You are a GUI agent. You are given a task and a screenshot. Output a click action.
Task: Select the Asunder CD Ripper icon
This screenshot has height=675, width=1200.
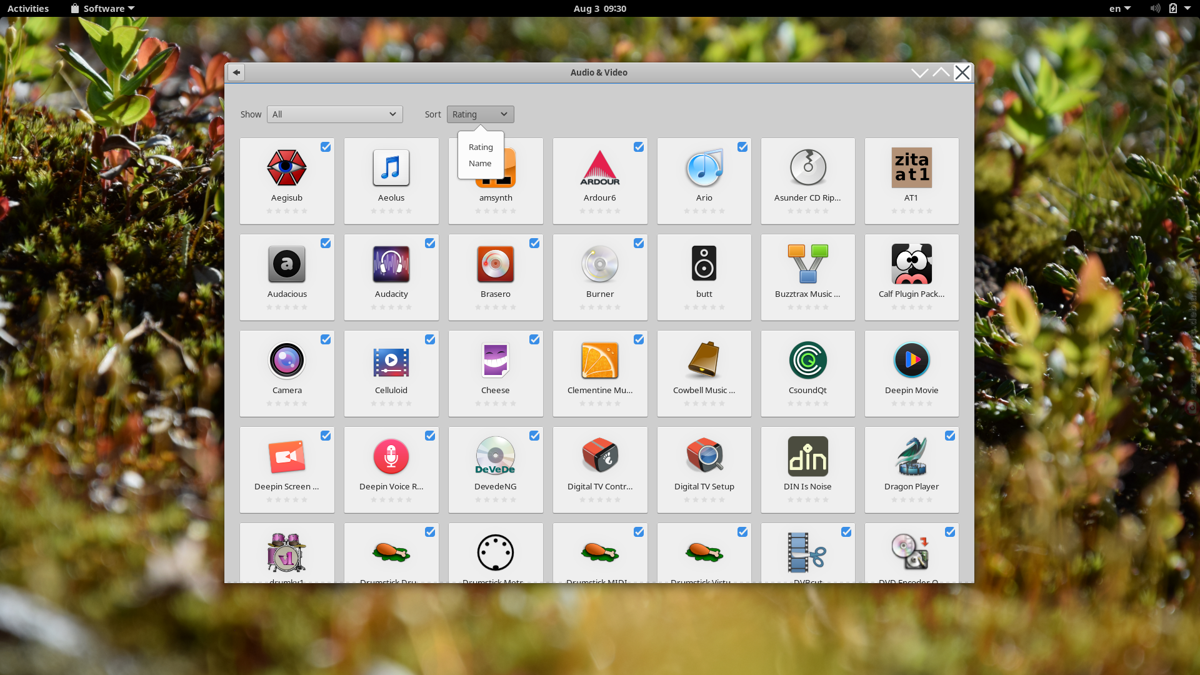coord(808,167)
